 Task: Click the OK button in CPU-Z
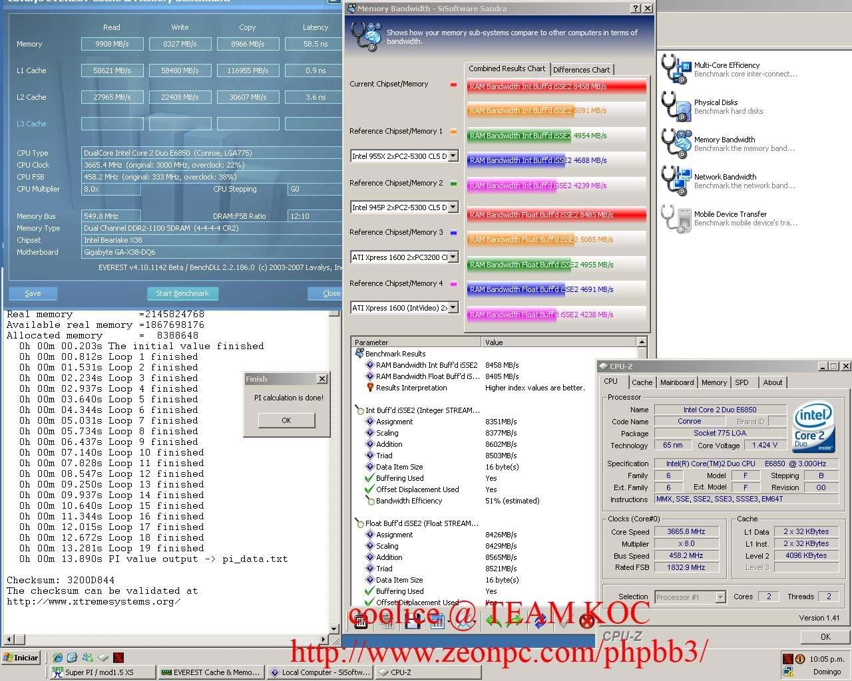click(x=825, y=636)
